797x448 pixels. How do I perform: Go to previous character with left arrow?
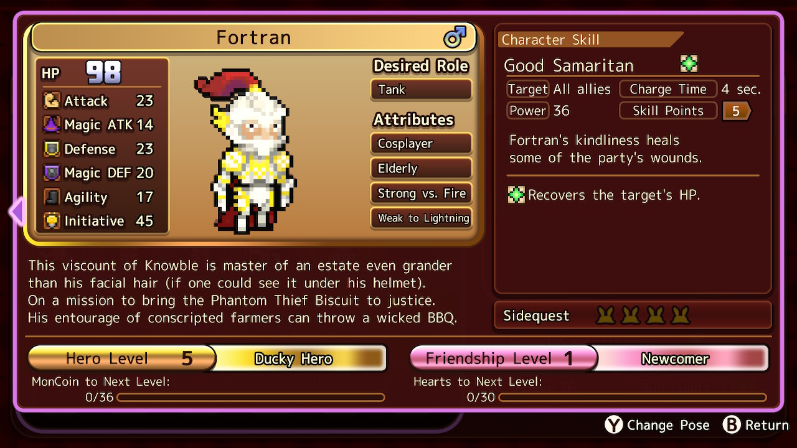(17, 212)
